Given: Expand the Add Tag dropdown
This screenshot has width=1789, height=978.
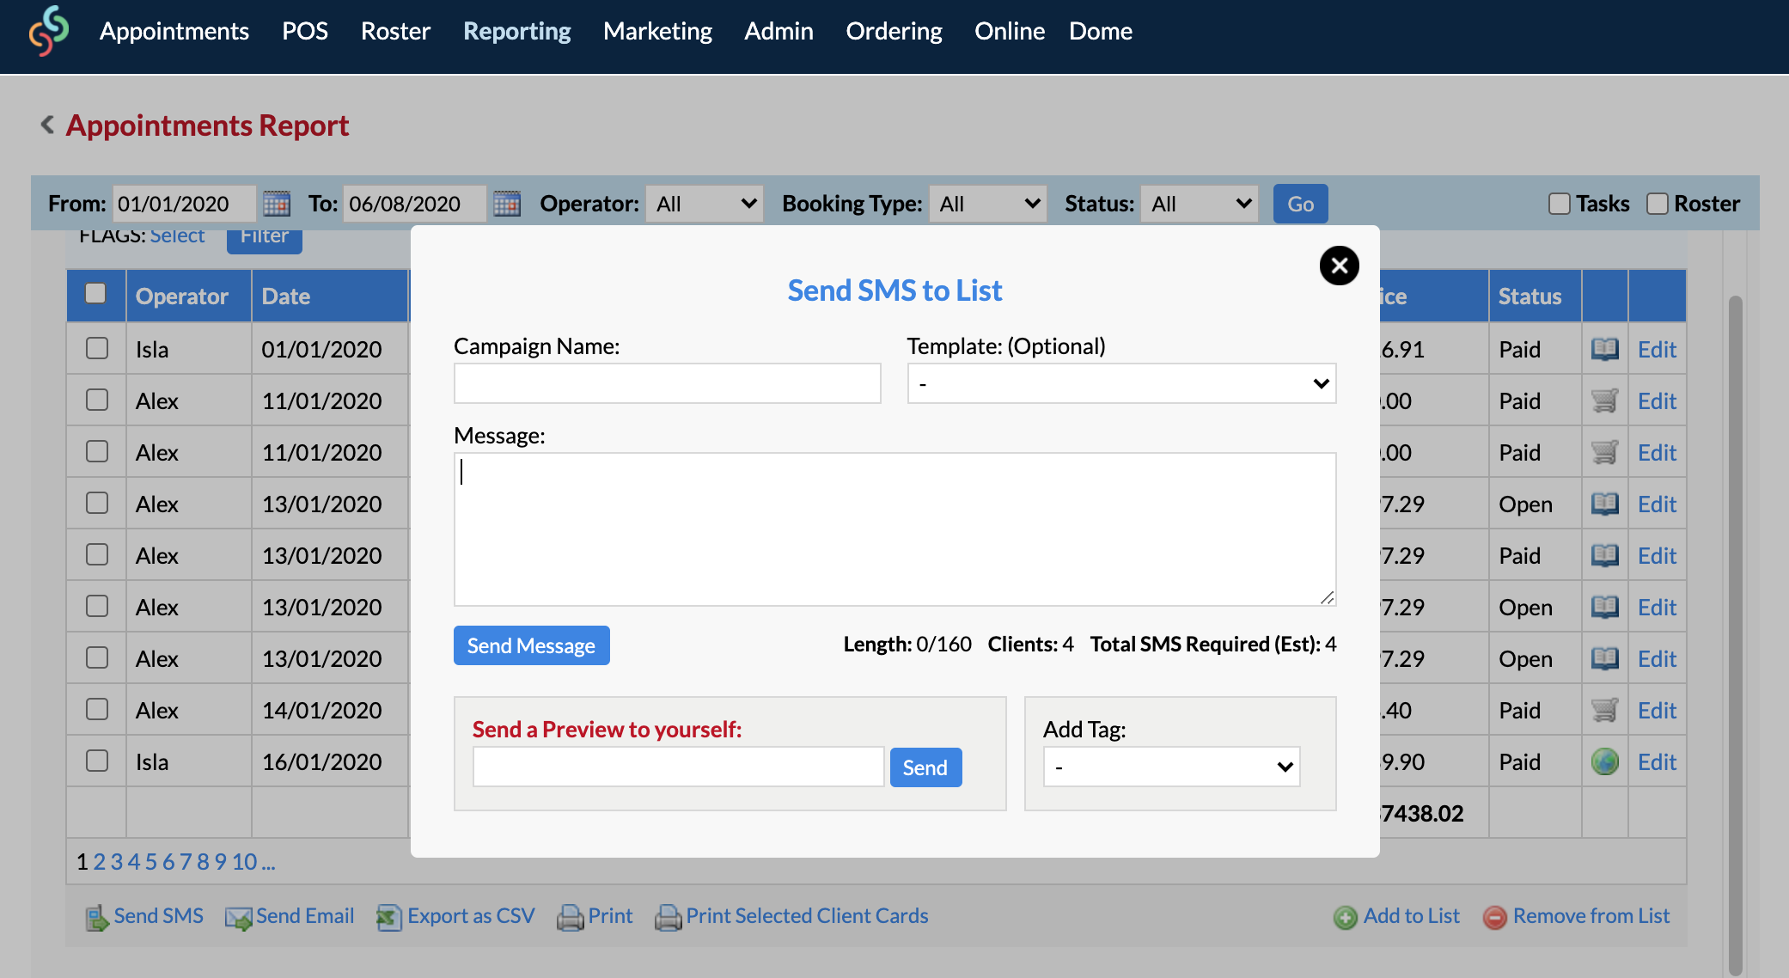Looking at the screenshot, I should (1171, 767).
